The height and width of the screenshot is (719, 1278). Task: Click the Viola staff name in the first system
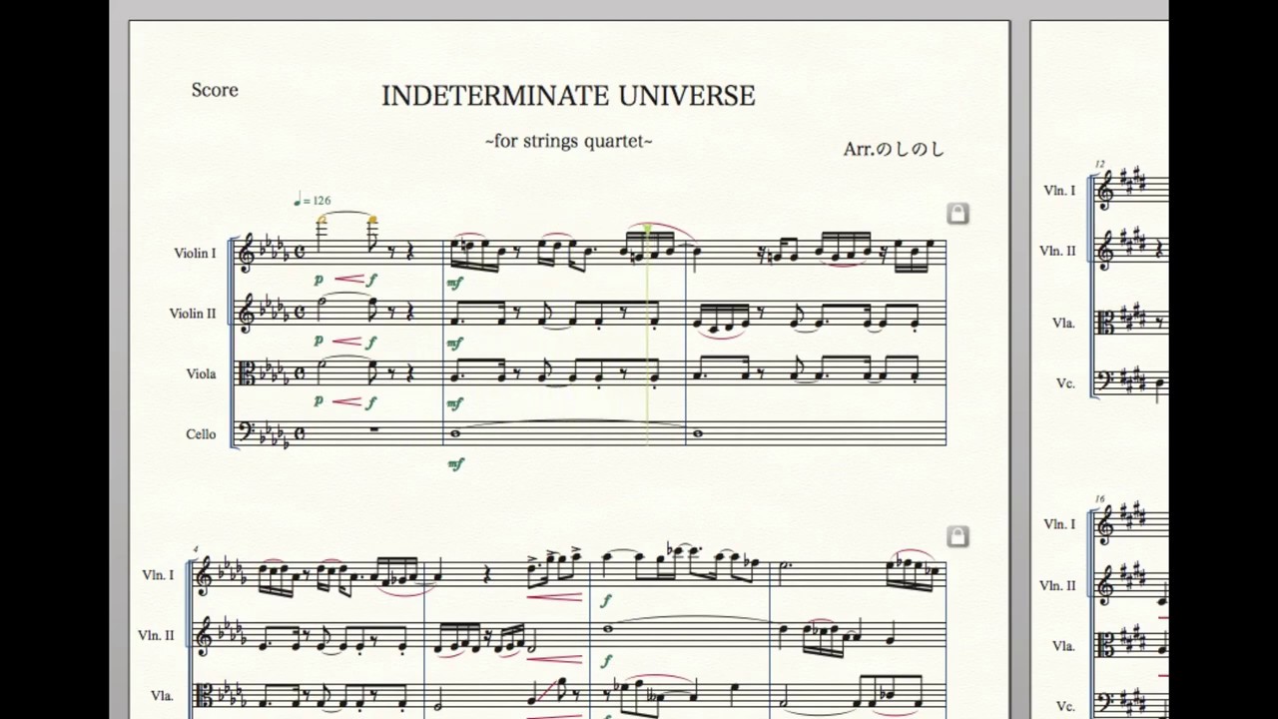(x=201, y=374)
